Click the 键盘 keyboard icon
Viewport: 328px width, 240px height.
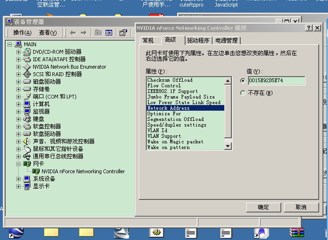pyautogui.click(x=27, y=119)
